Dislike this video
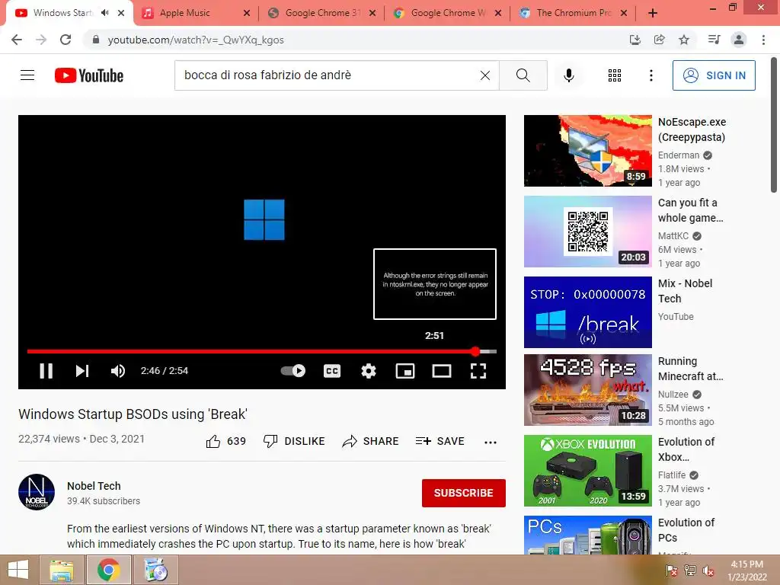Viewport: 780px width, 585px height. (x=294, y=441)
